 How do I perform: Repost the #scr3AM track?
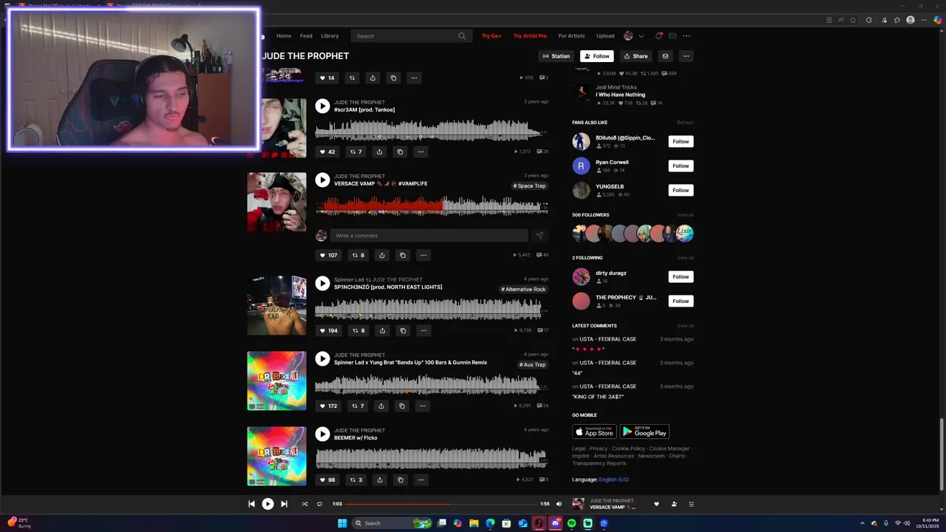point(355,151)
